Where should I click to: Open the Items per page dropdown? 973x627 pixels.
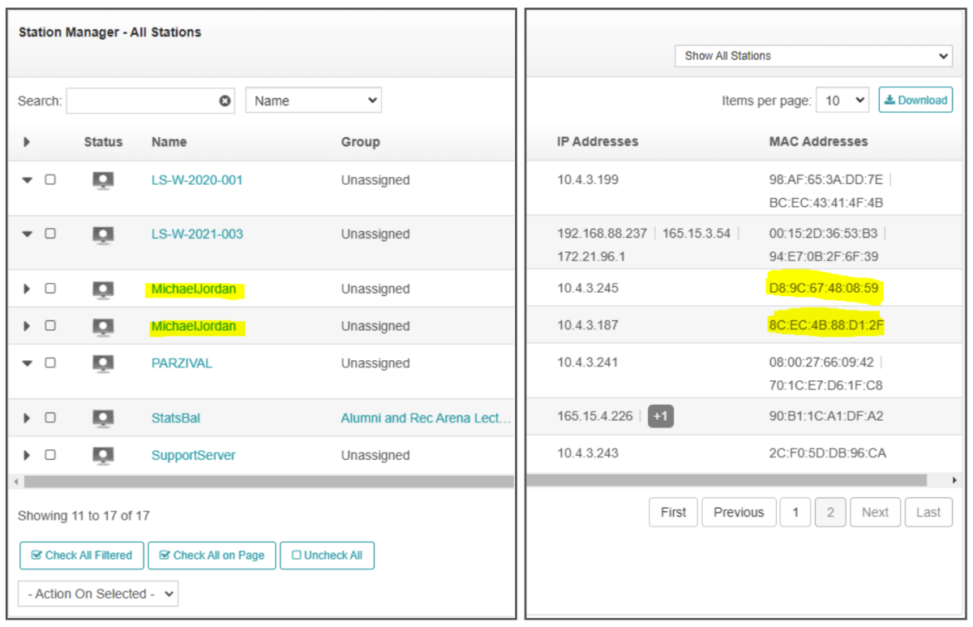click(841, 100)
